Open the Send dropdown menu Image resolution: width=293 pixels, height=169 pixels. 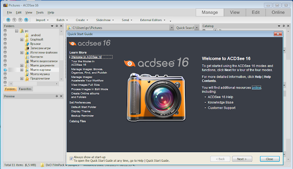(x=127, y=20)
